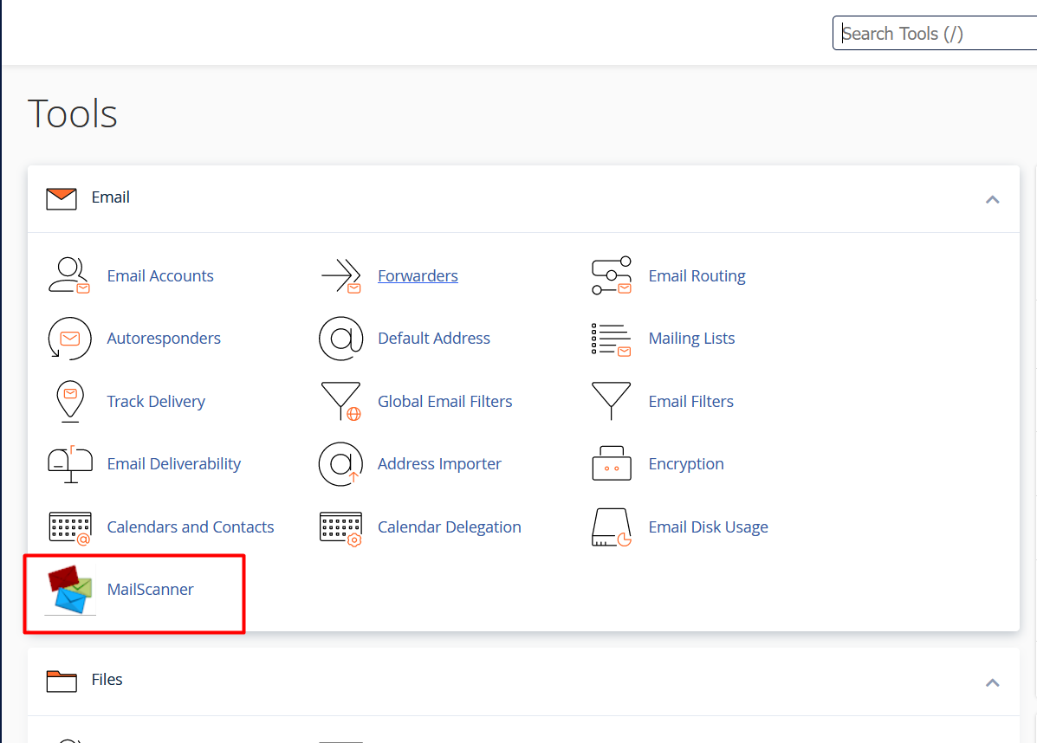The image size is (1037, 743).
Task: Click the Track Delivery pin icon
Action: pos(69,402)
